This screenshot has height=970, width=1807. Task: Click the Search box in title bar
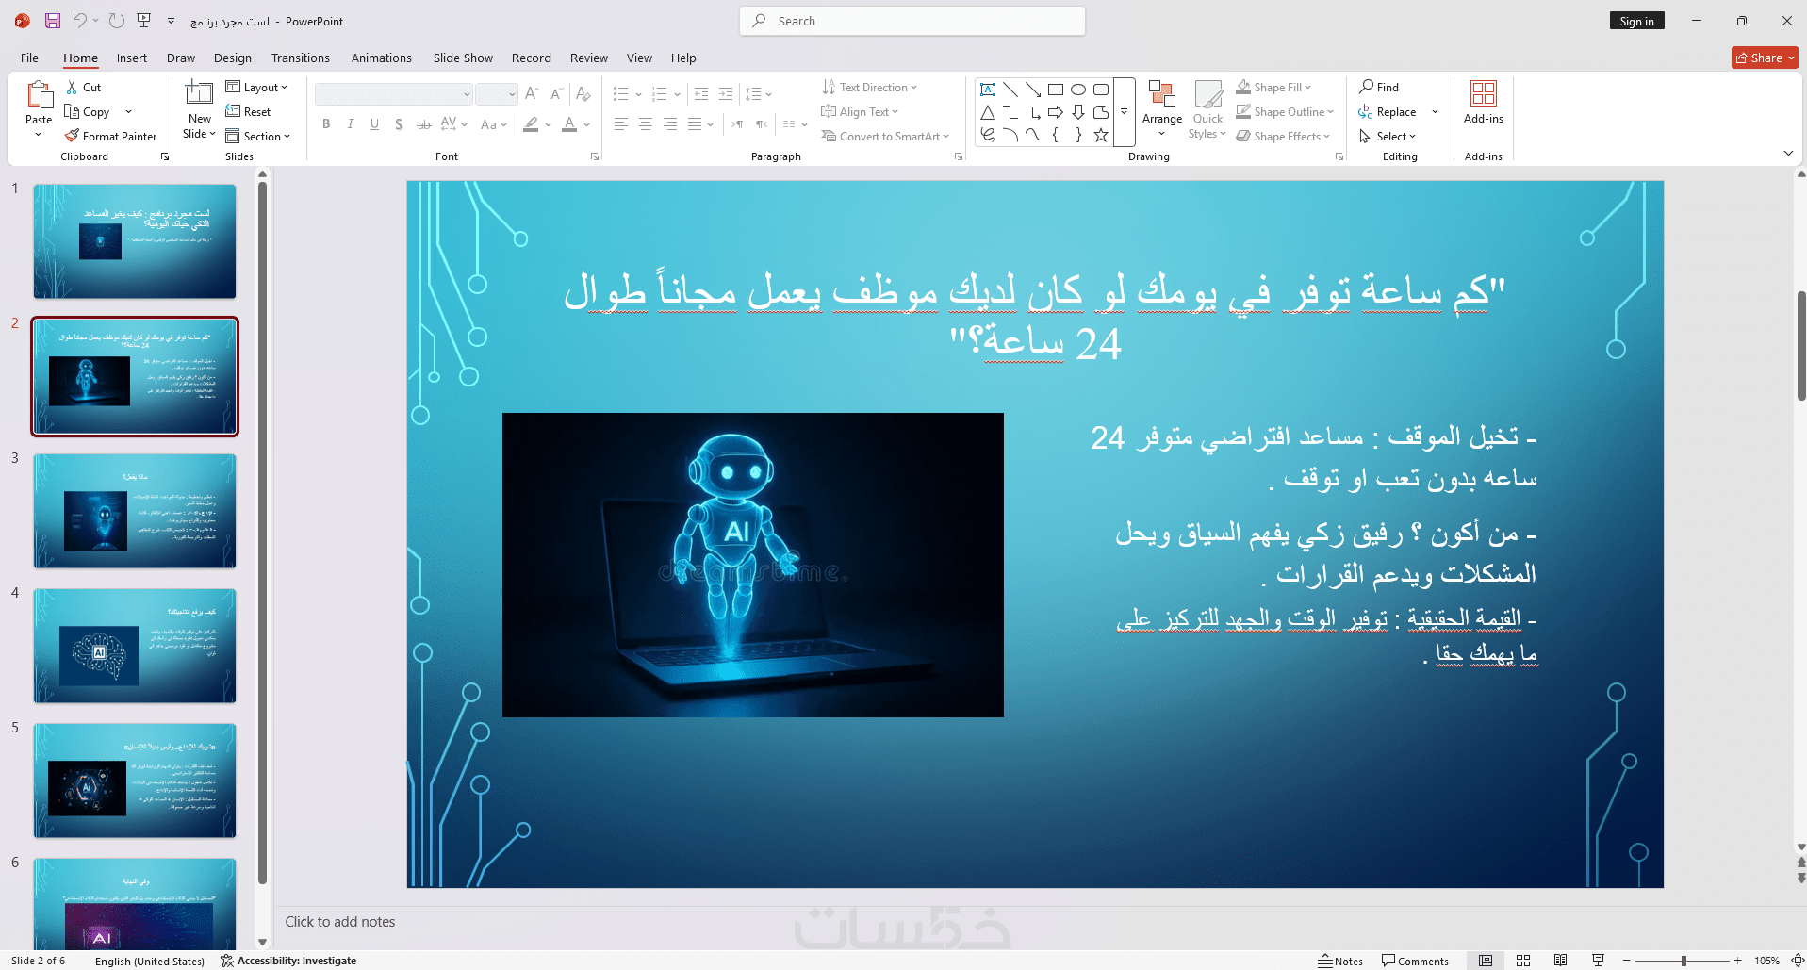pos(912,21)
